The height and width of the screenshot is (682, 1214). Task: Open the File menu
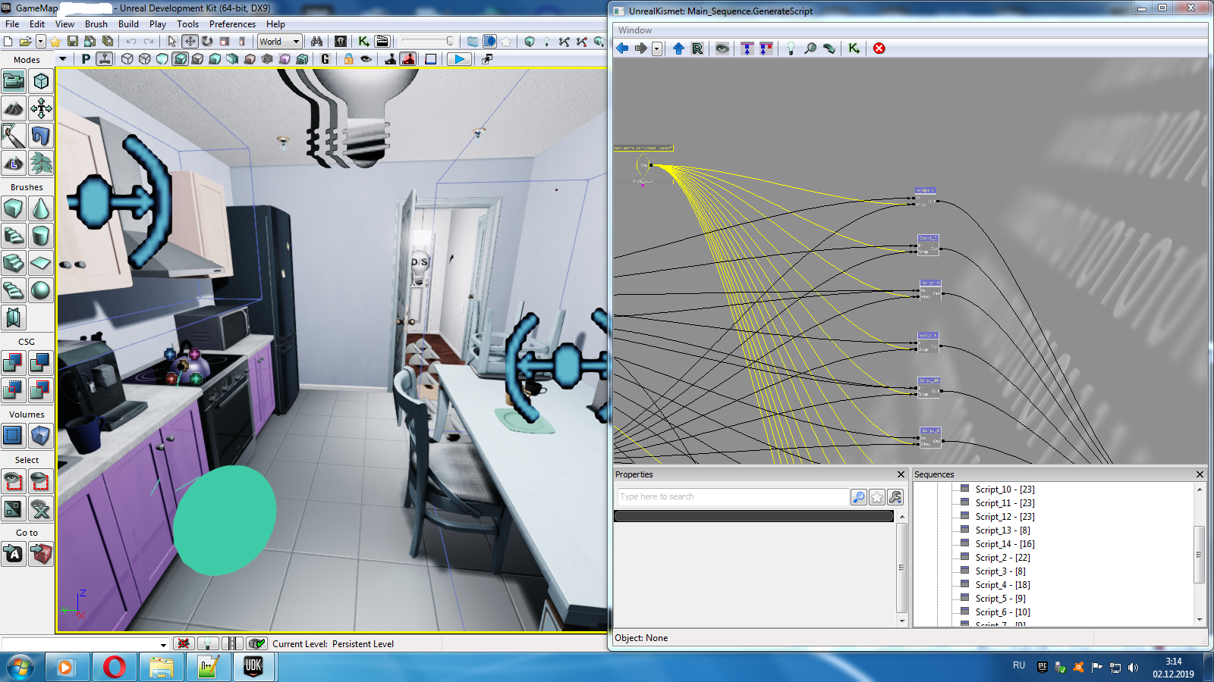tap(12, 24)
